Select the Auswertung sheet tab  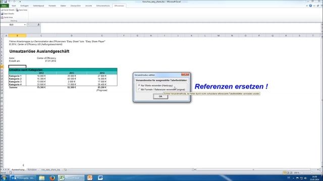18,170
